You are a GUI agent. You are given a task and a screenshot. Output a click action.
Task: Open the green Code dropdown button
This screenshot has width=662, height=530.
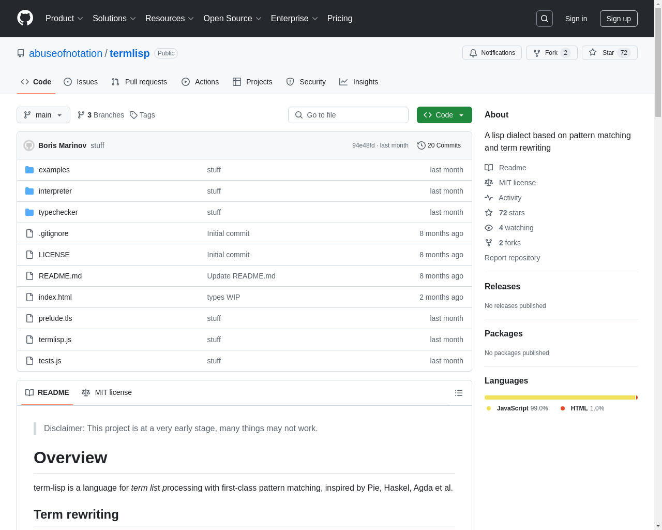click(x=444, y=115)
